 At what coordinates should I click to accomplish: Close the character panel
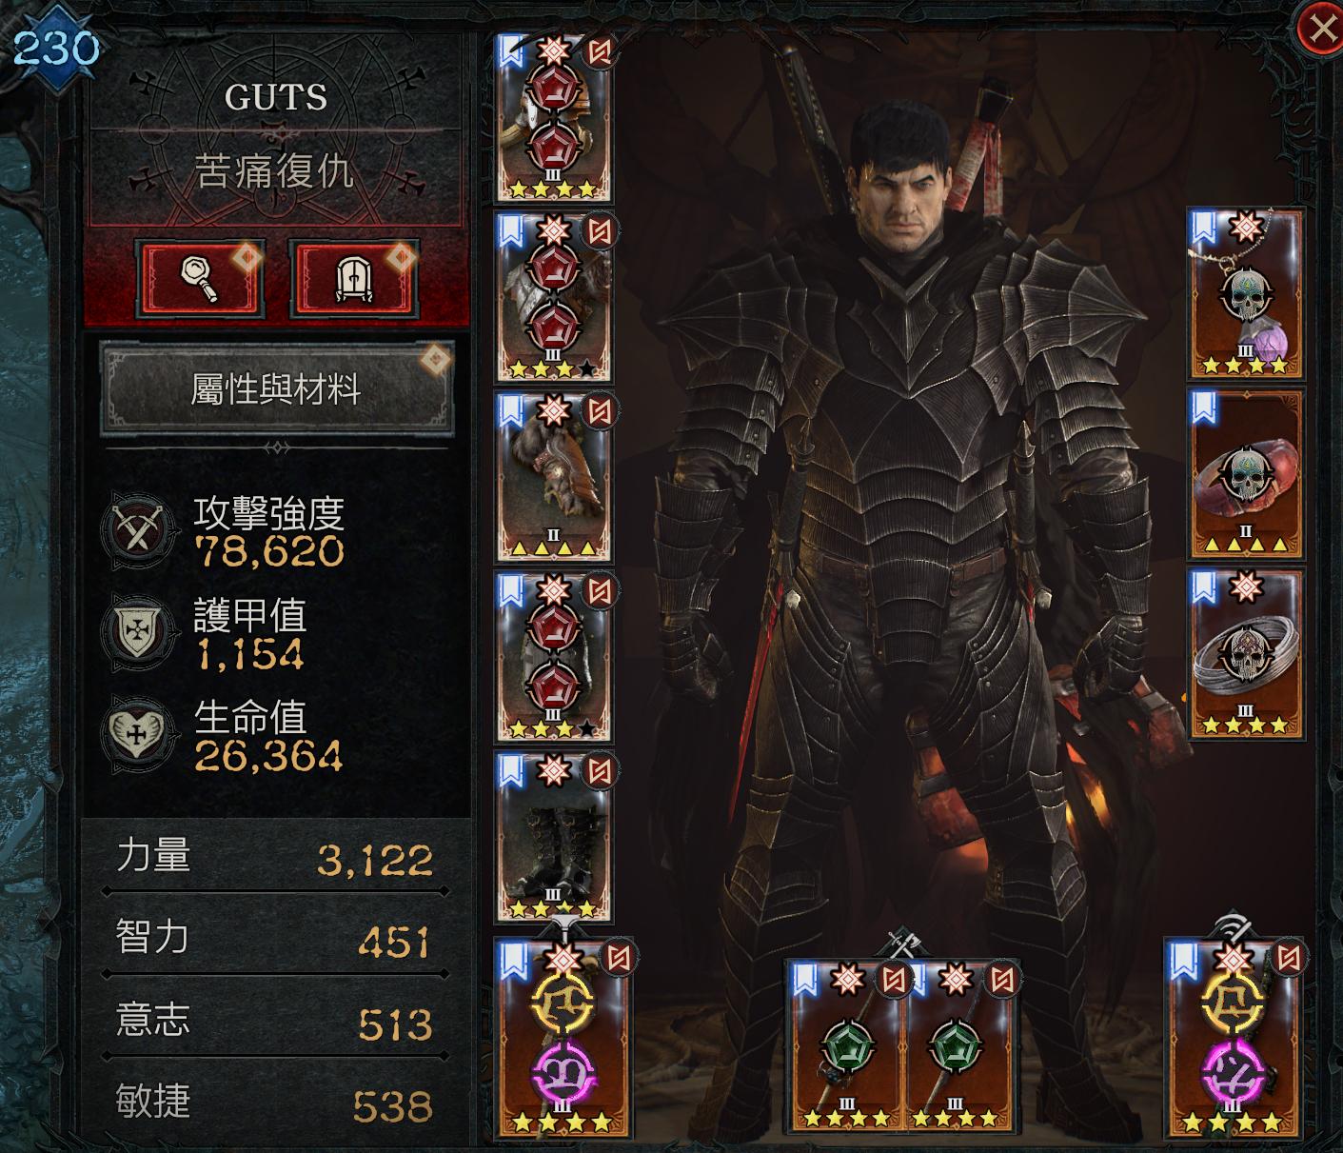[1321, 30]
